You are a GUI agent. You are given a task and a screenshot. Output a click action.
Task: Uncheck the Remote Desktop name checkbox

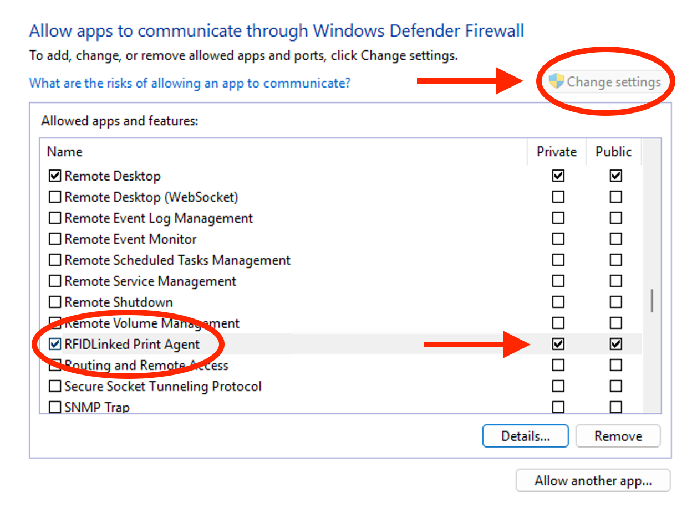point(55,176)
